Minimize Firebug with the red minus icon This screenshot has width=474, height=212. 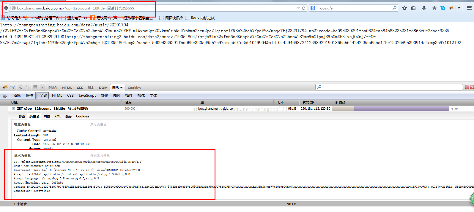tap(467, 87)
